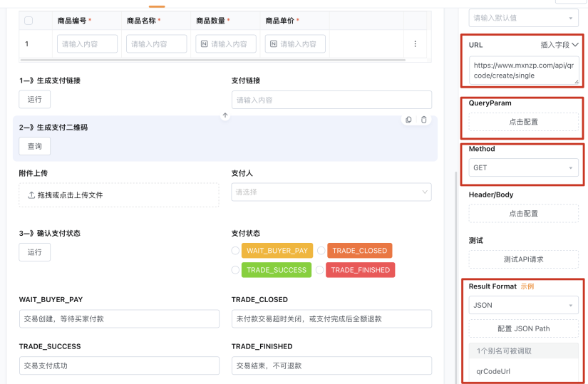Tick the table header select-all checkbox

[x=29, y=21]
